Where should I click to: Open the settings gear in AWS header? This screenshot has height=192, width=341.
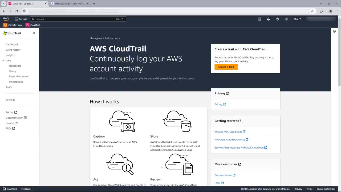tap(286, 19)
